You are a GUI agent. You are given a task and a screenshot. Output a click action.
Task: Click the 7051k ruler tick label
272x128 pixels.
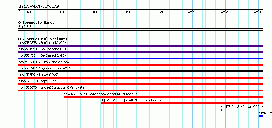[x=192, y=12]
